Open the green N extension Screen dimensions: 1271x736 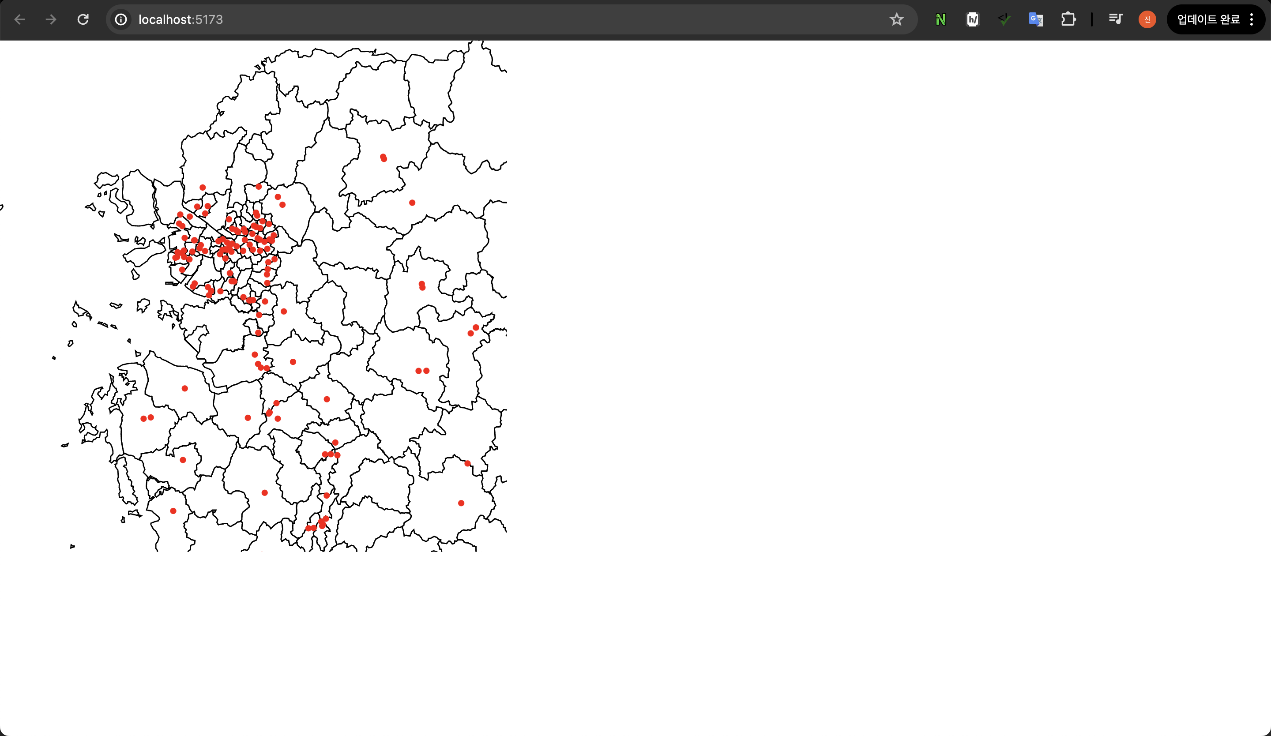point(940,20)
